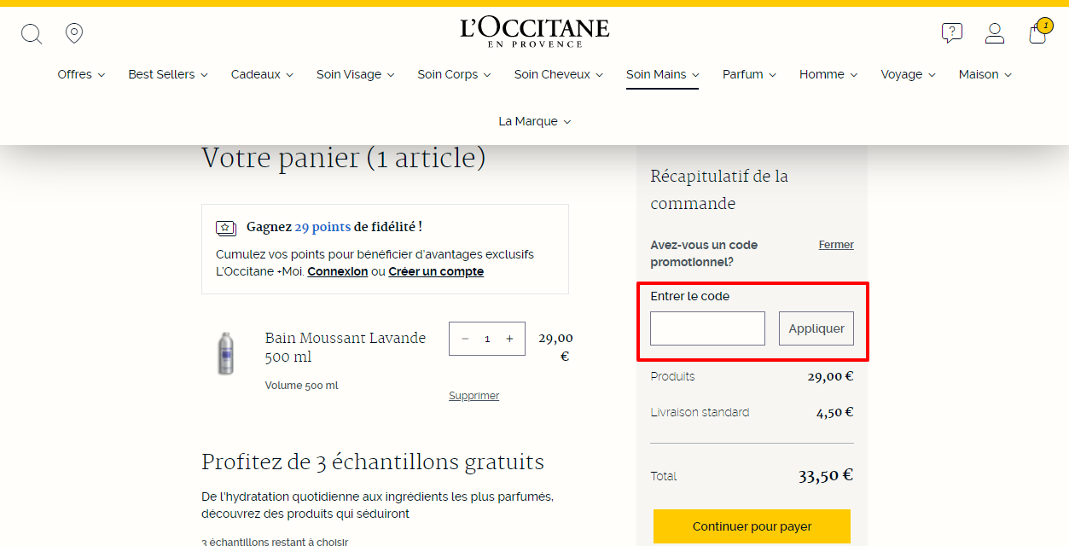Open the shopping bag cart icon

coord(1039,32)
